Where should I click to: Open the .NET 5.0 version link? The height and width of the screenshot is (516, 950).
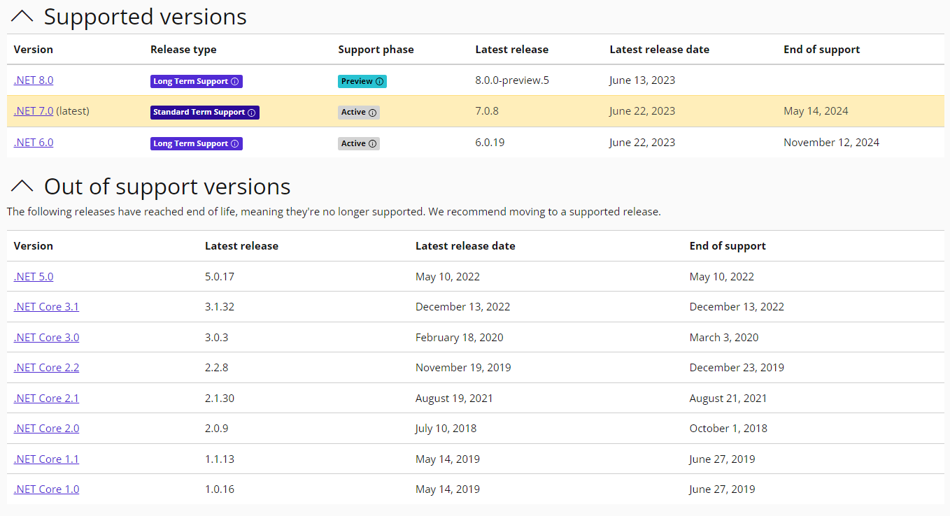[x=34, y=277]
